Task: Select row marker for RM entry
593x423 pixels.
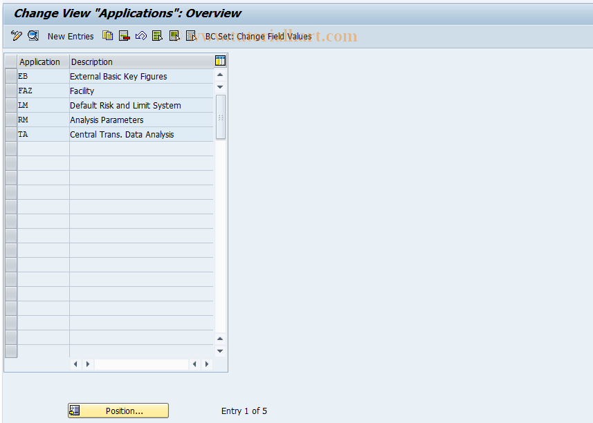Action: pyautogui.click(x=11, y=120)
